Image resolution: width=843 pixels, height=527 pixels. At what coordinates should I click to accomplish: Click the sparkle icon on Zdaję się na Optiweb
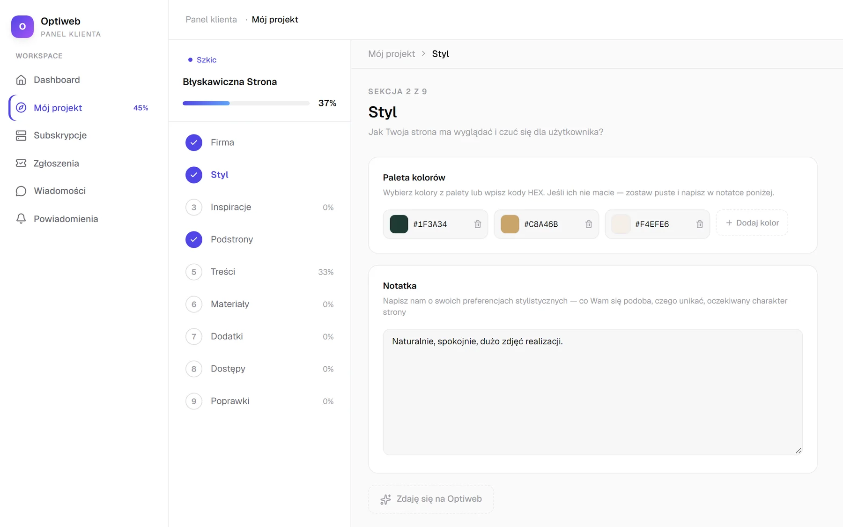[x=385, y=499]
